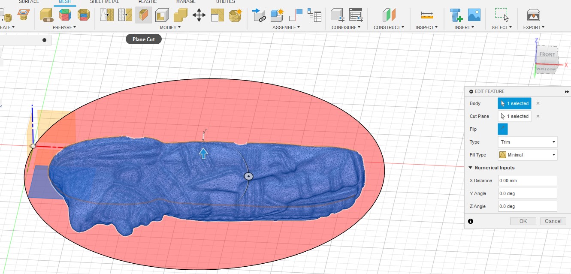Switch to the Utilities tab

225,2
